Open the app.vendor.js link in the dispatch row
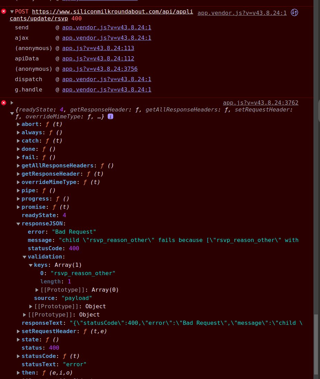This screenshot has width=320, height=379. click(x=107, y=79)
